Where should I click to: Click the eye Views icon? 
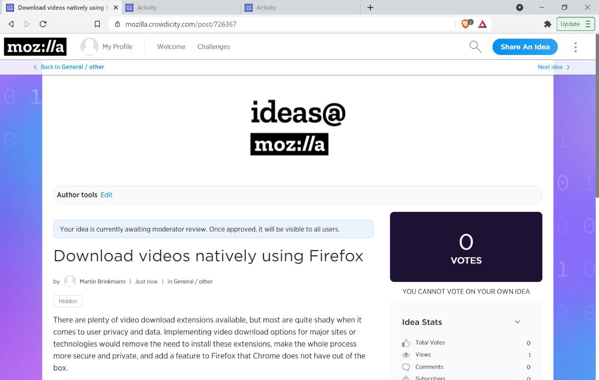[x=406, y=355]
